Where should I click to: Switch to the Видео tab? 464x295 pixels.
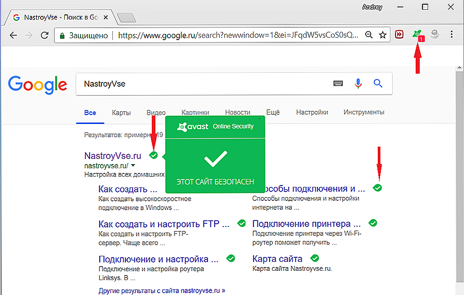click(x=156, y=113)
